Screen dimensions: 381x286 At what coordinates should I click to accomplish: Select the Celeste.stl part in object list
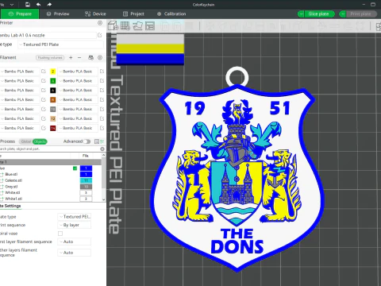[13, 180]
